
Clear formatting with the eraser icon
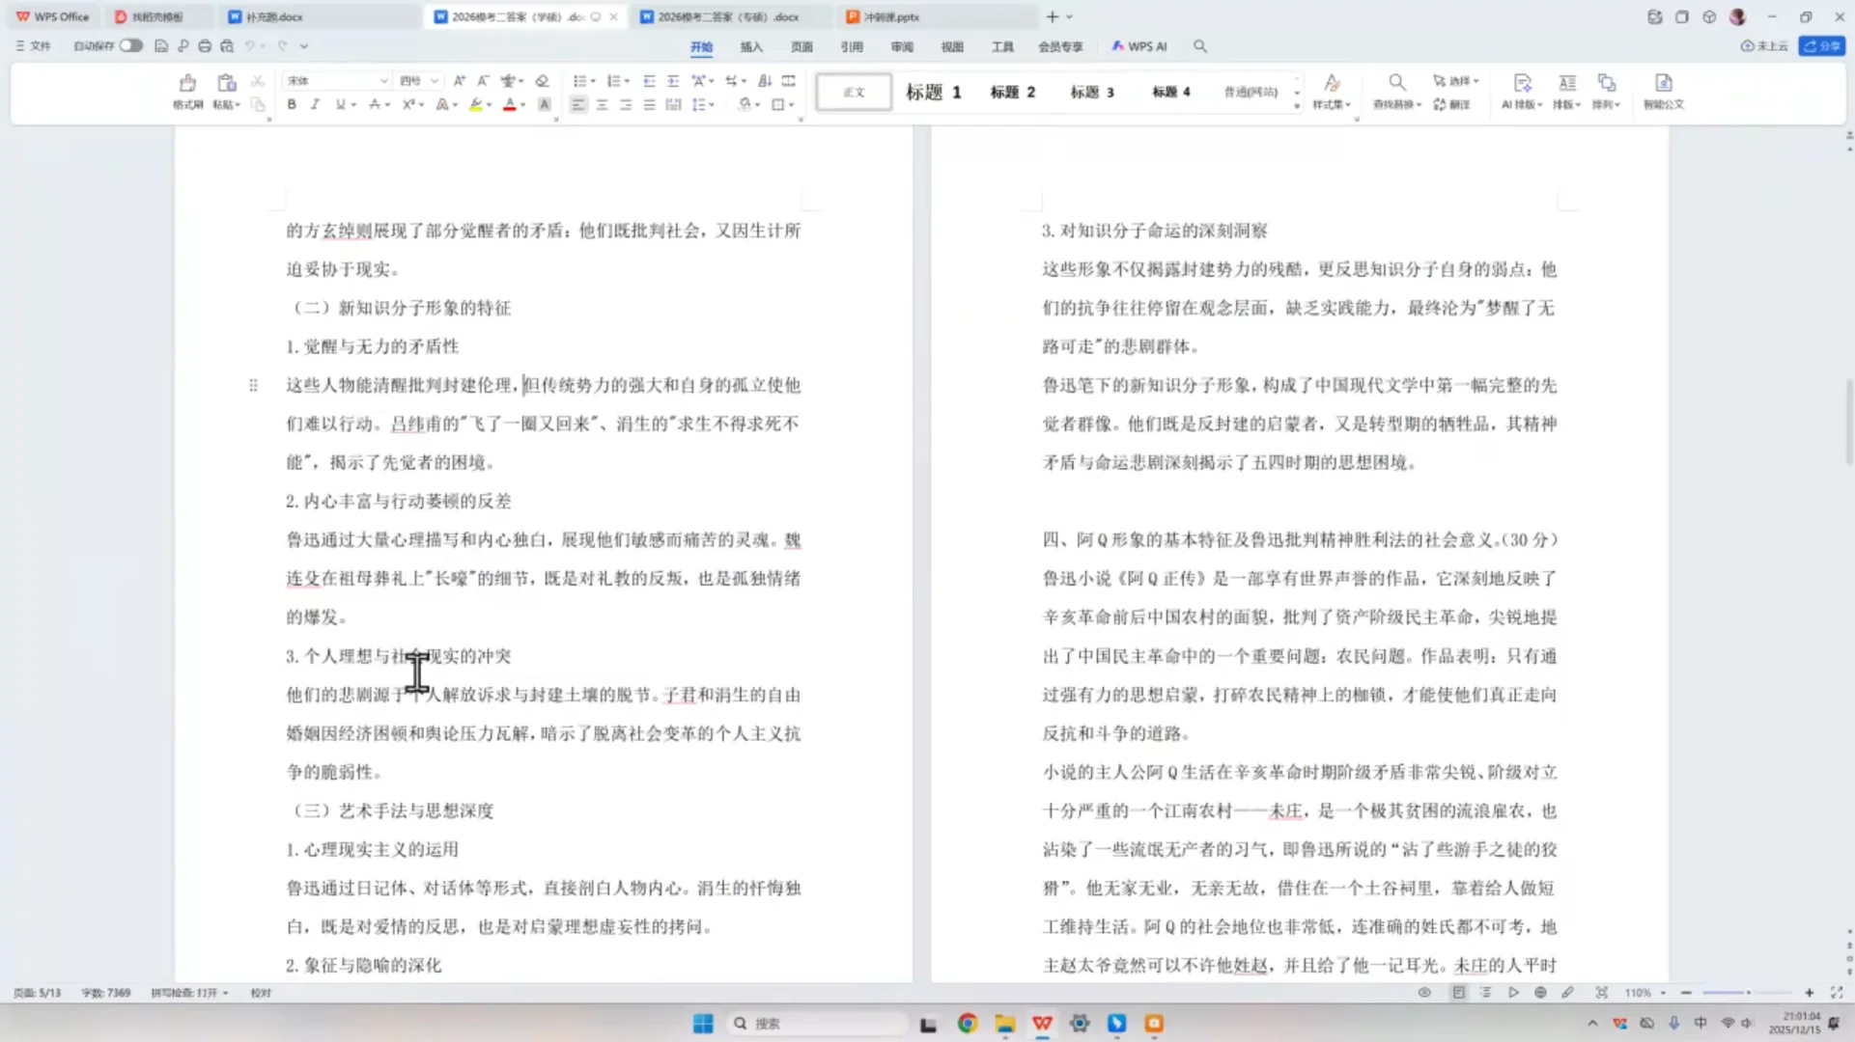tap(543, 81)
